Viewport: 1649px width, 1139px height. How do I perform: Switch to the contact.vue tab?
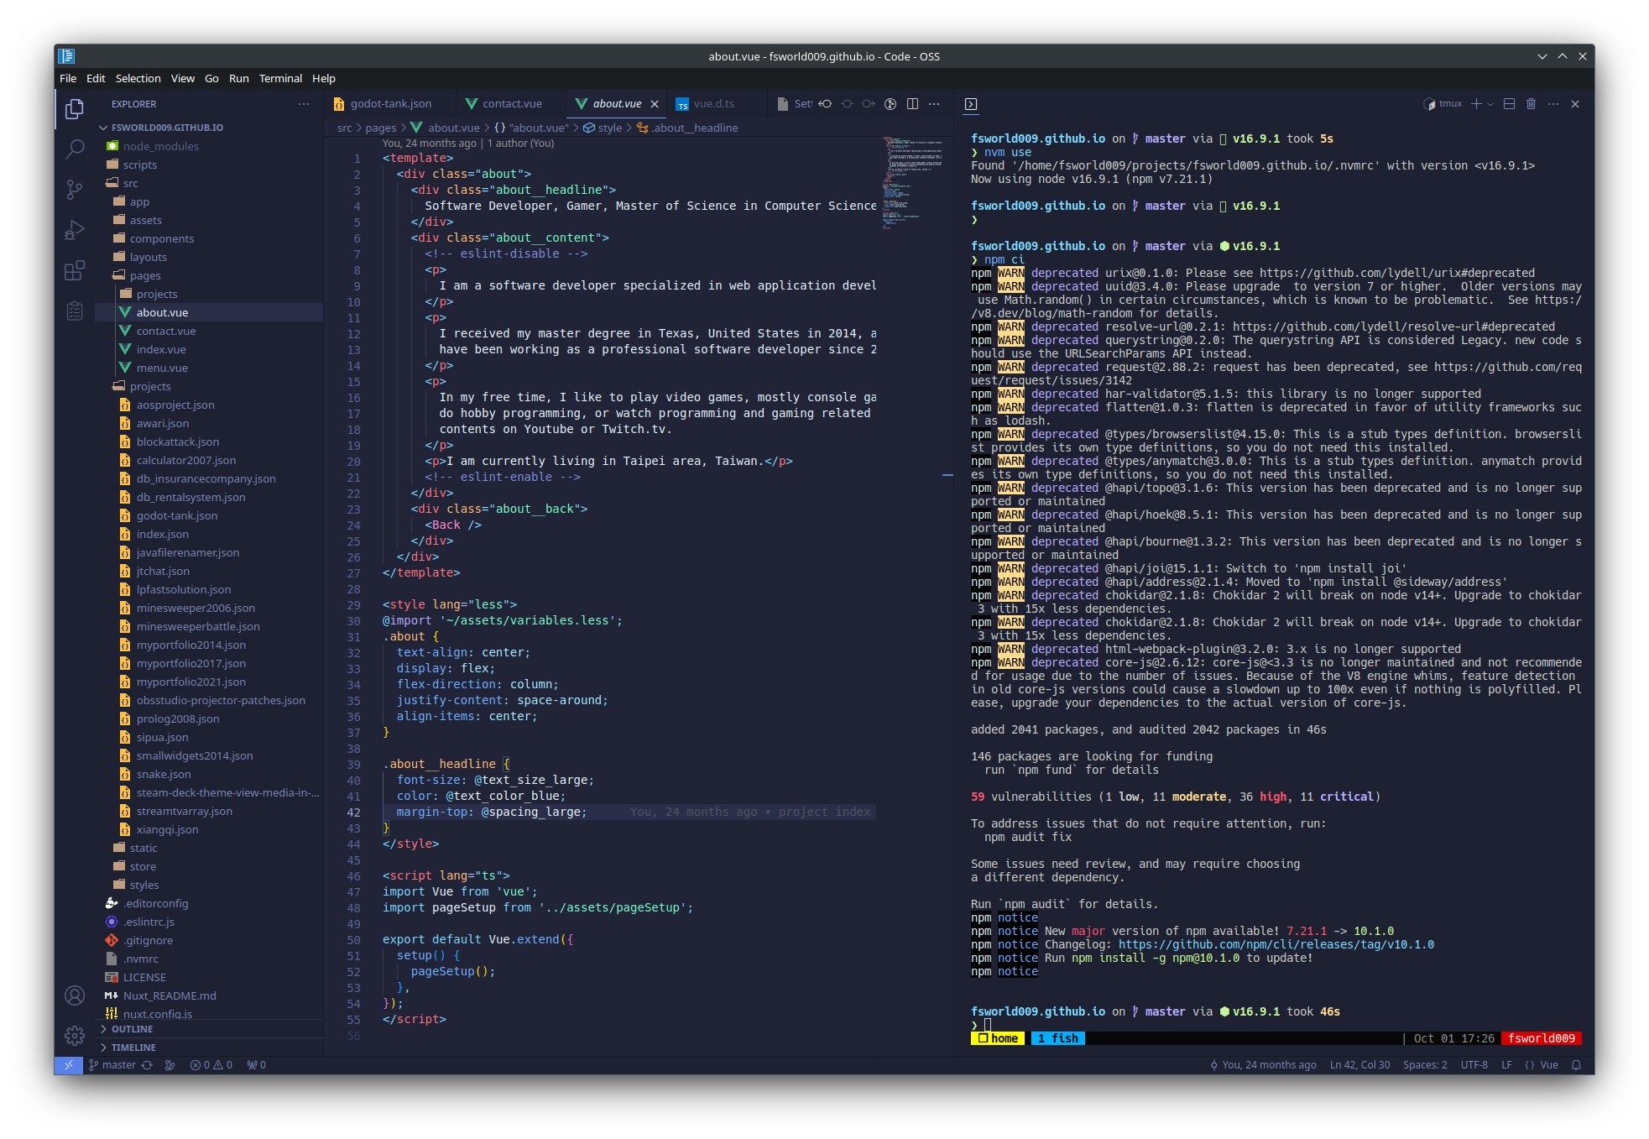click(512, 104)
